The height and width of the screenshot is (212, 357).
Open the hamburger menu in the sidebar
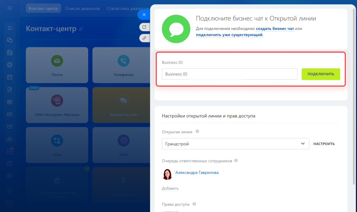coord(10,8)
